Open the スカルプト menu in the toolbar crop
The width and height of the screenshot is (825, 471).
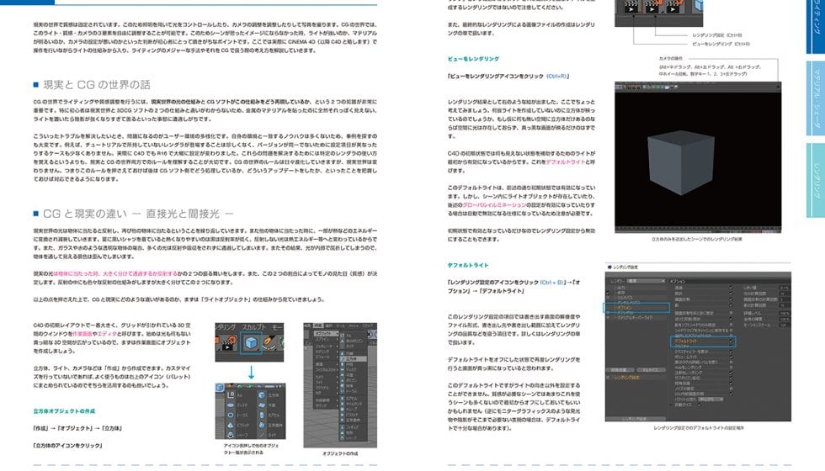[x=253, y=327]
